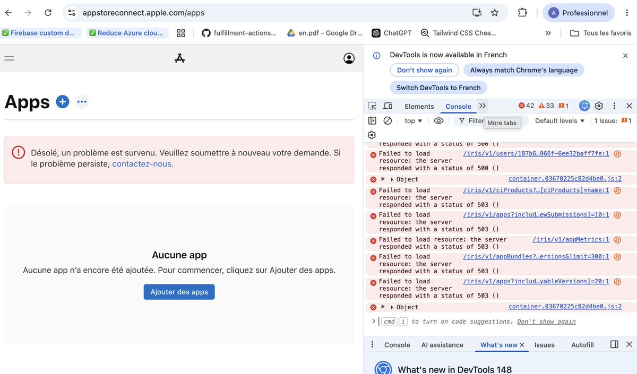The image size is (637, 374).
Task: Click the 1 Issue indicator
Action: (x=613, y=121)
